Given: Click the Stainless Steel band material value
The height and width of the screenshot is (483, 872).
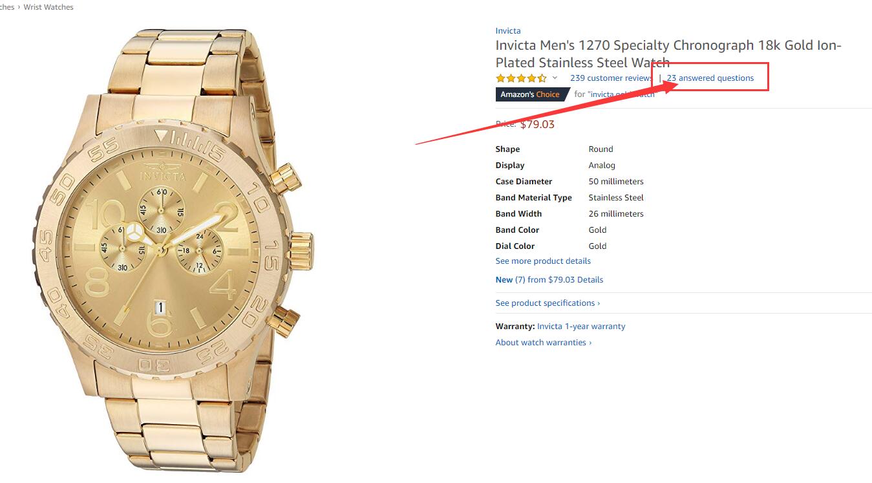Looking at the screenshot, I should 615,198.
